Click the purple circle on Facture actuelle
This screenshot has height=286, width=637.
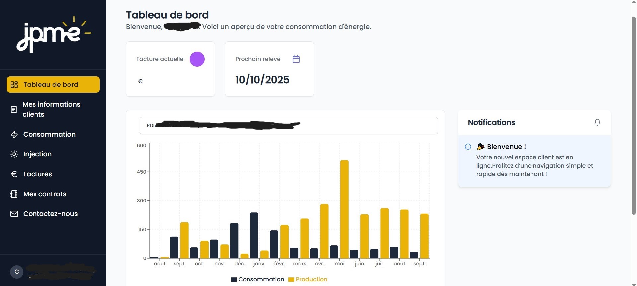pyautogui.click(x=197, y=59)
